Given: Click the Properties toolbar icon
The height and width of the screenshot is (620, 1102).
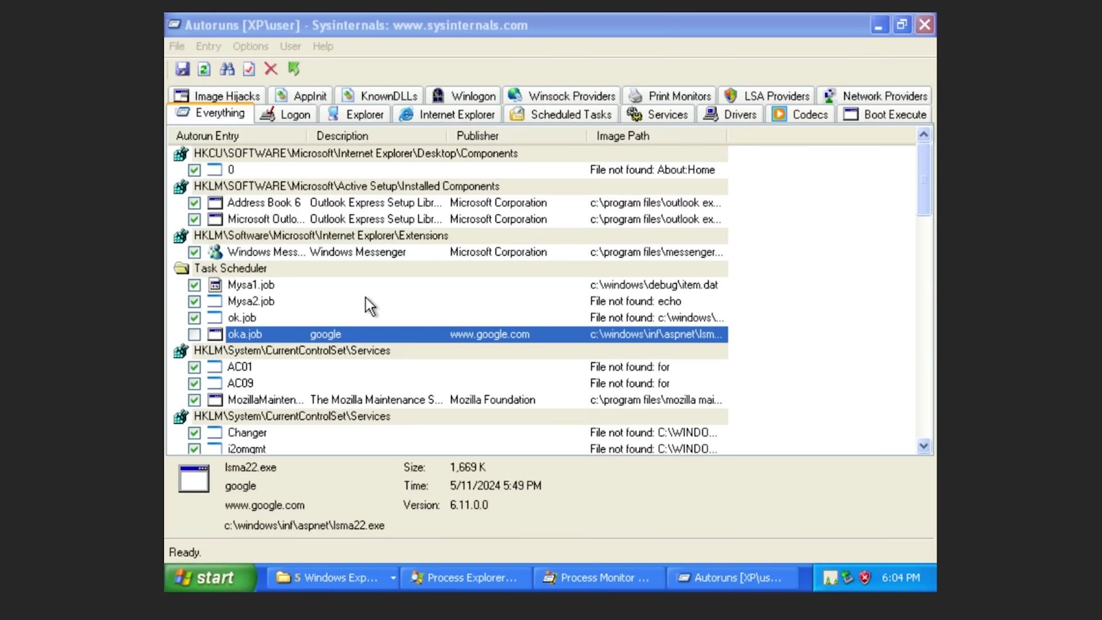Looking at the screenshot, I should pyautogui.click(x=249, y=69).
